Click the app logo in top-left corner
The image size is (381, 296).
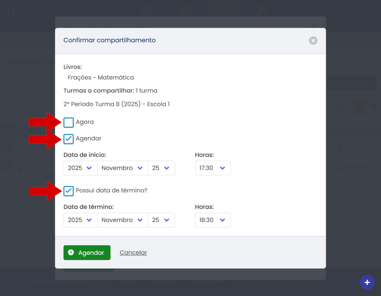13,15
